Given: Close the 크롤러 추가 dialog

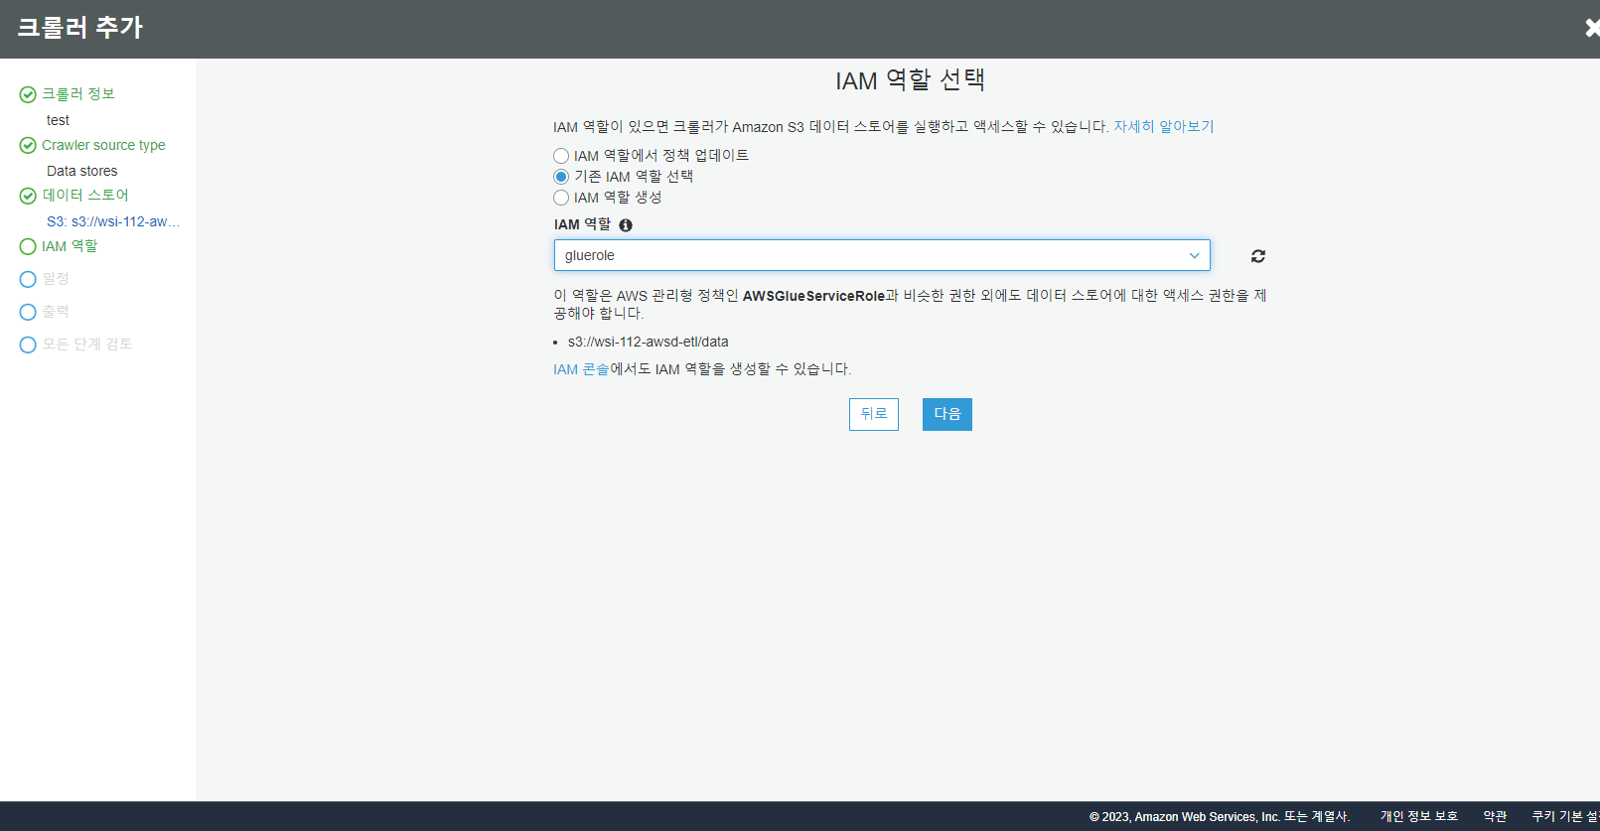Looking at the screenshot, I should pos(1592,28).
